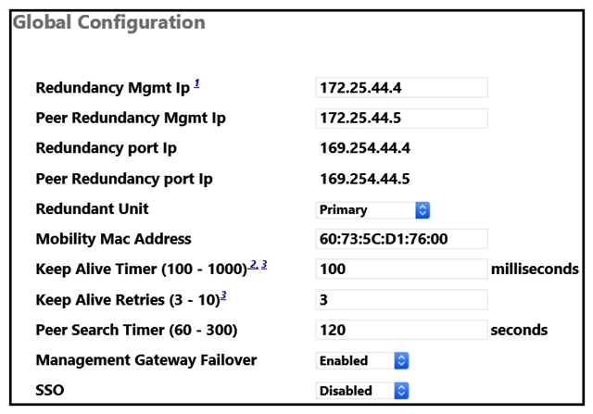Focus the Peer Redundancy Mgmt Ip field

(x=401, y=119)
